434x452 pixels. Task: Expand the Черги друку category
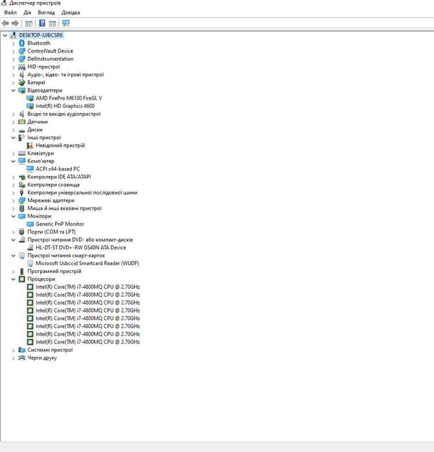pyautogui.click(x=14, y=358)
